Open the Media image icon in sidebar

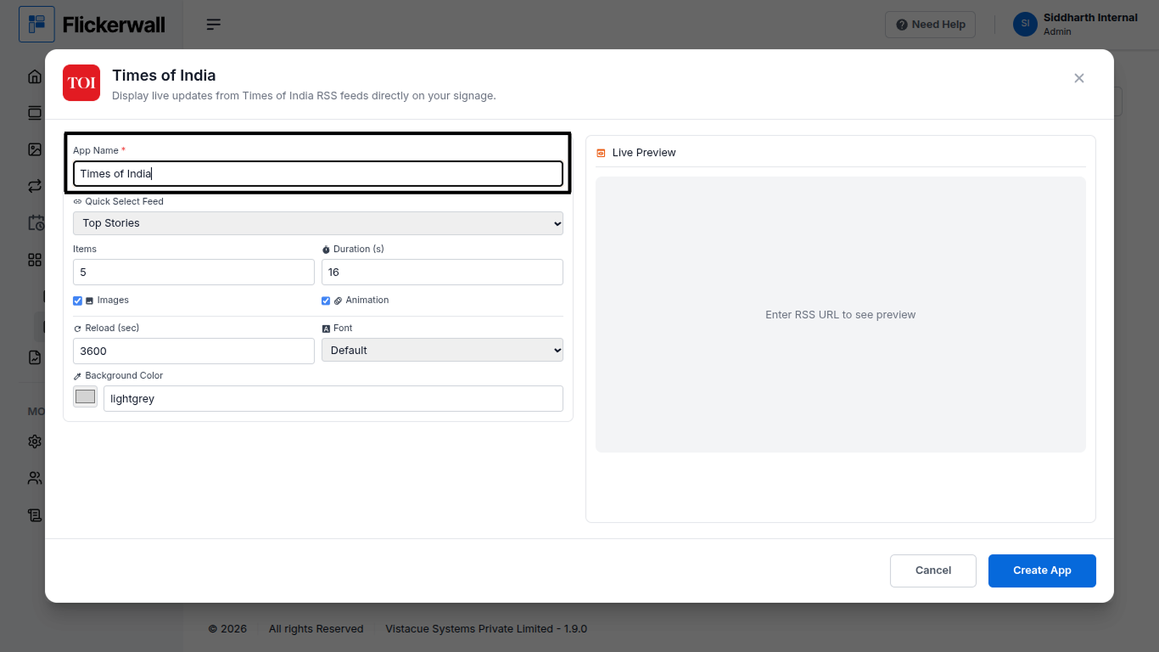click(35, 149)
